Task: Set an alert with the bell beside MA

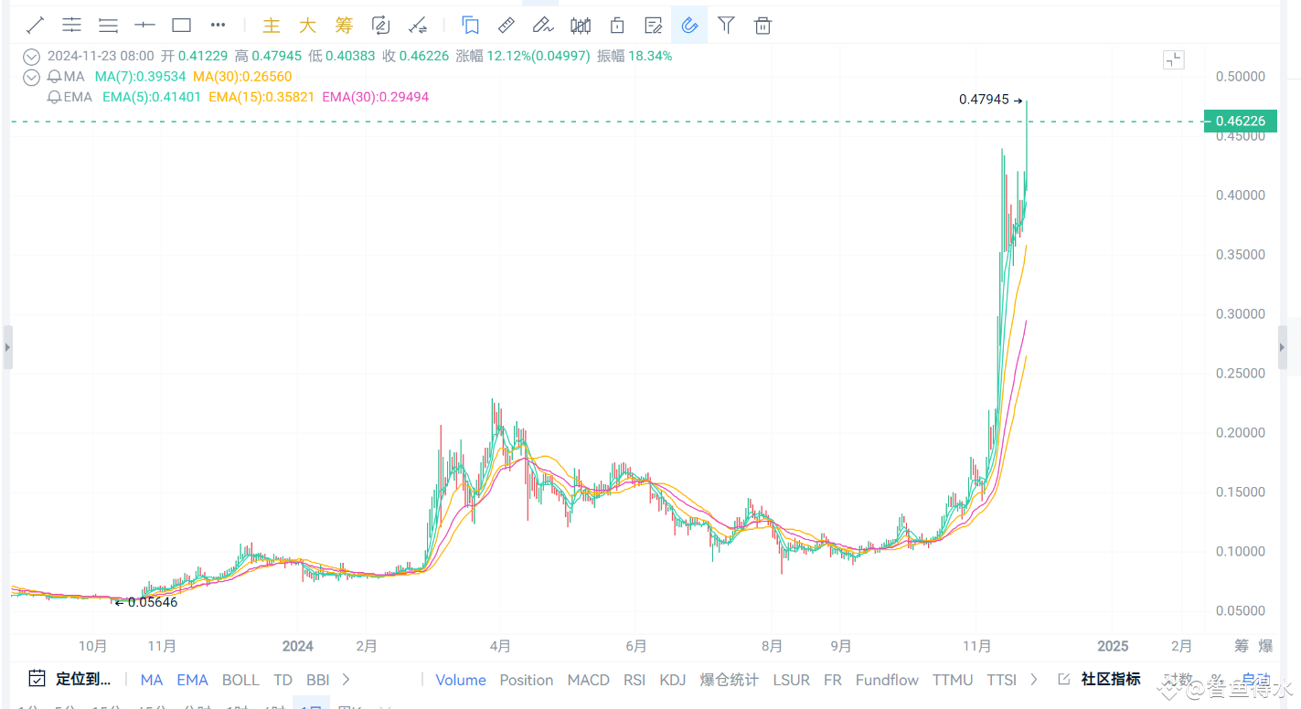Action: pyautogui.click(x=55, y=76)
